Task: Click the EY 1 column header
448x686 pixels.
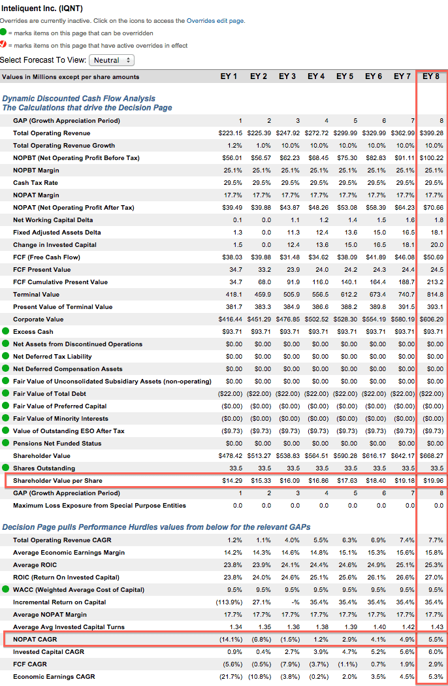Action: click(x=229, y=76)
